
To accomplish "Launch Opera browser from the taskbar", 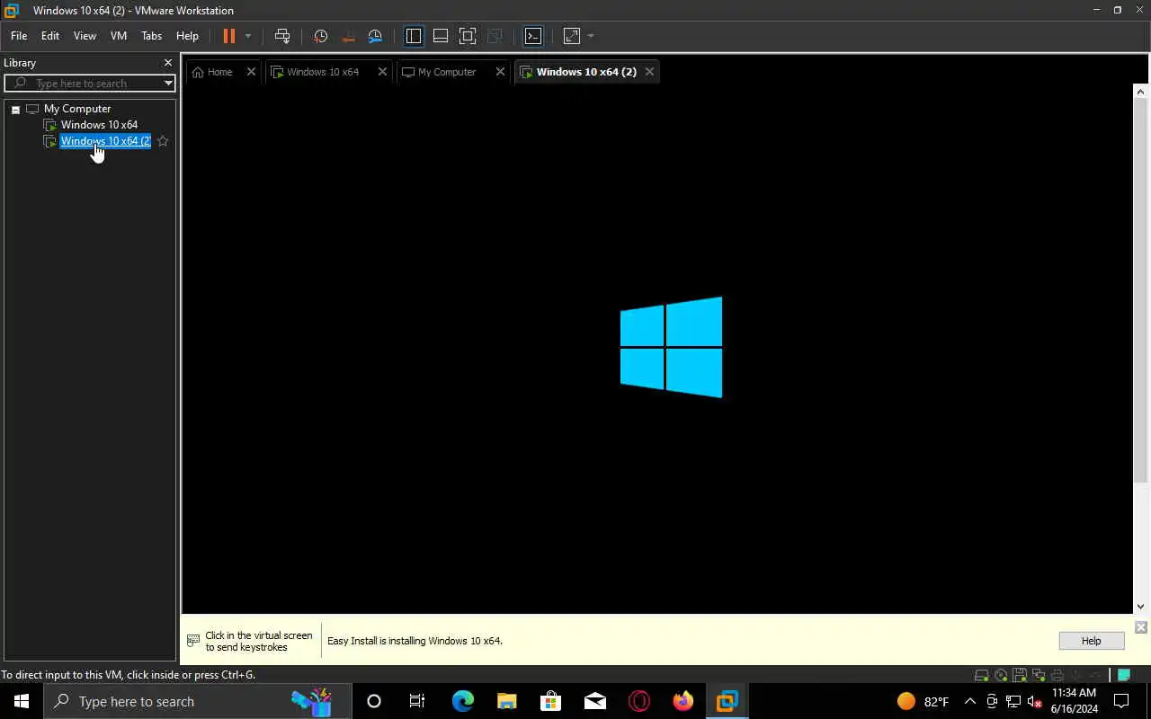I will pos(638,701).
